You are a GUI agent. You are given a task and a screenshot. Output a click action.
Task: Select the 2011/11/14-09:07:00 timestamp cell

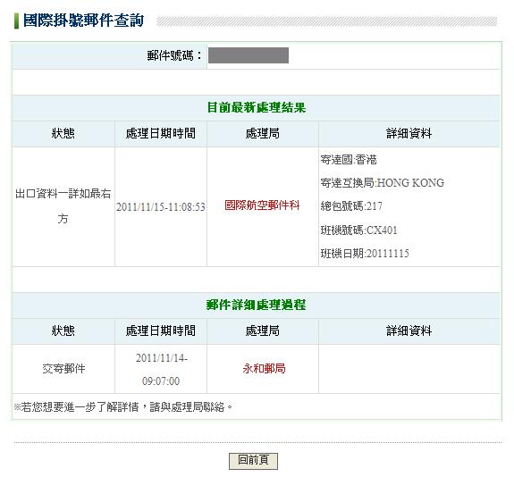pos(161,369)
